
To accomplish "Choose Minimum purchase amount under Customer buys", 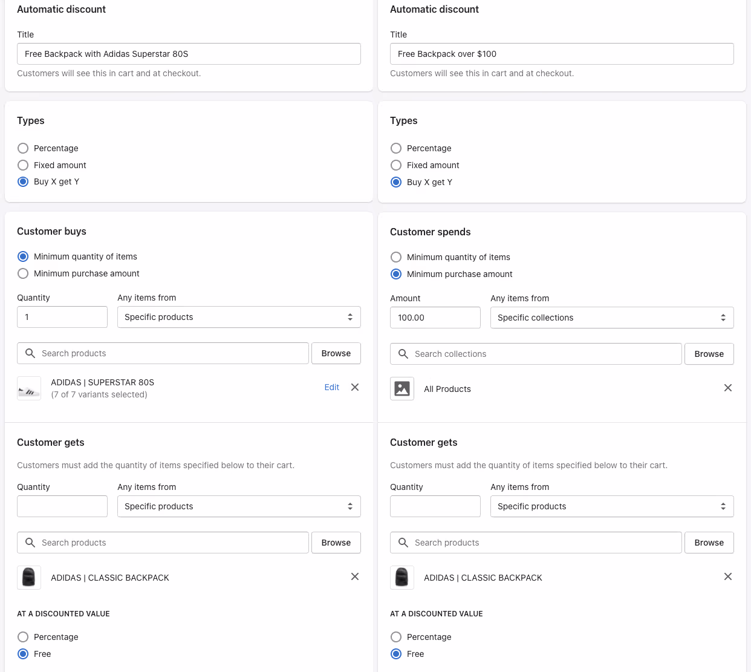I will tap(23, 273).
